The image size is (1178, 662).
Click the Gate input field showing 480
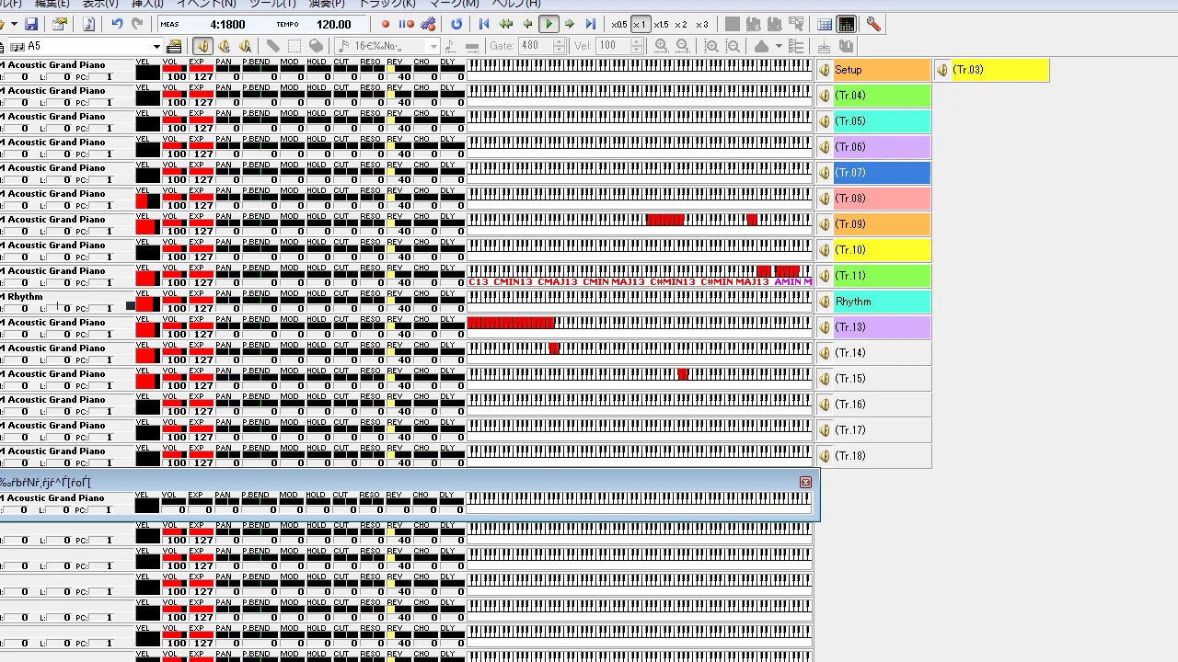[x=536, y=46]
